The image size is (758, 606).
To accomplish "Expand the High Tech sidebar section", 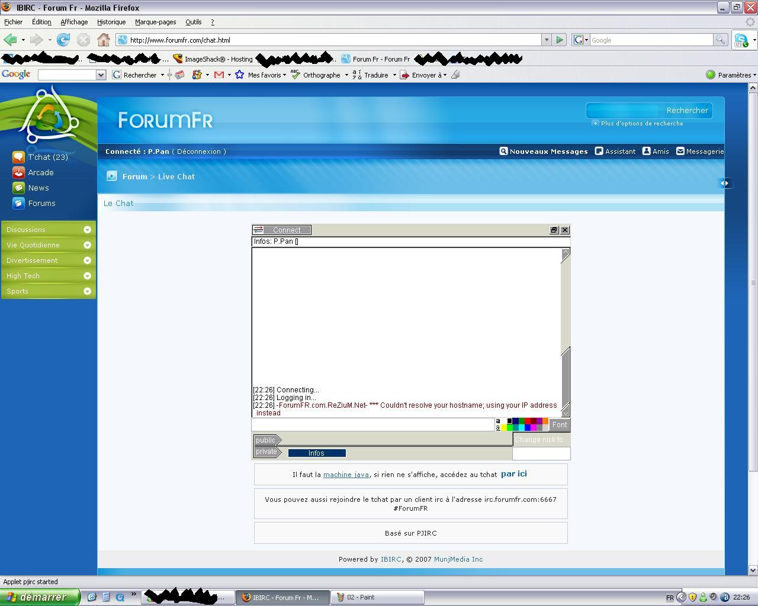I will [87, 276].
